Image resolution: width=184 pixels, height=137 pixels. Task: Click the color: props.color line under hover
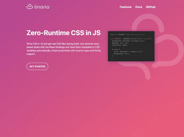(128, 52)
